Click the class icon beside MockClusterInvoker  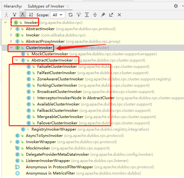tap(23, 54)
